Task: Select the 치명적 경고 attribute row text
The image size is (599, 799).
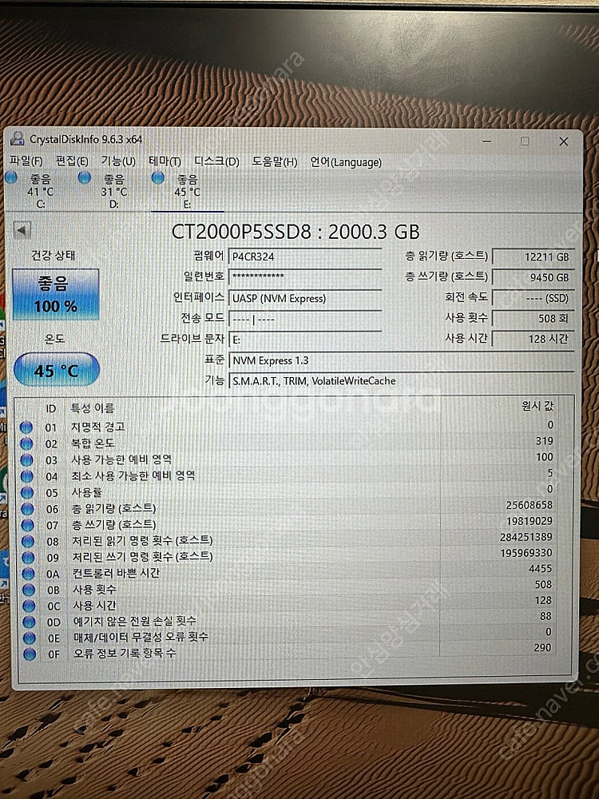Action: [97, 427]
